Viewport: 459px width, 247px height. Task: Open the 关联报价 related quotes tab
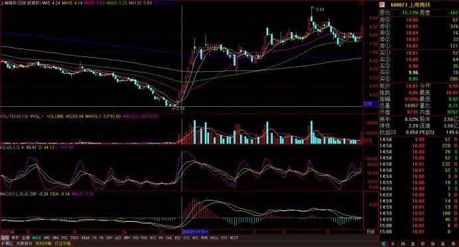[25, 244]
